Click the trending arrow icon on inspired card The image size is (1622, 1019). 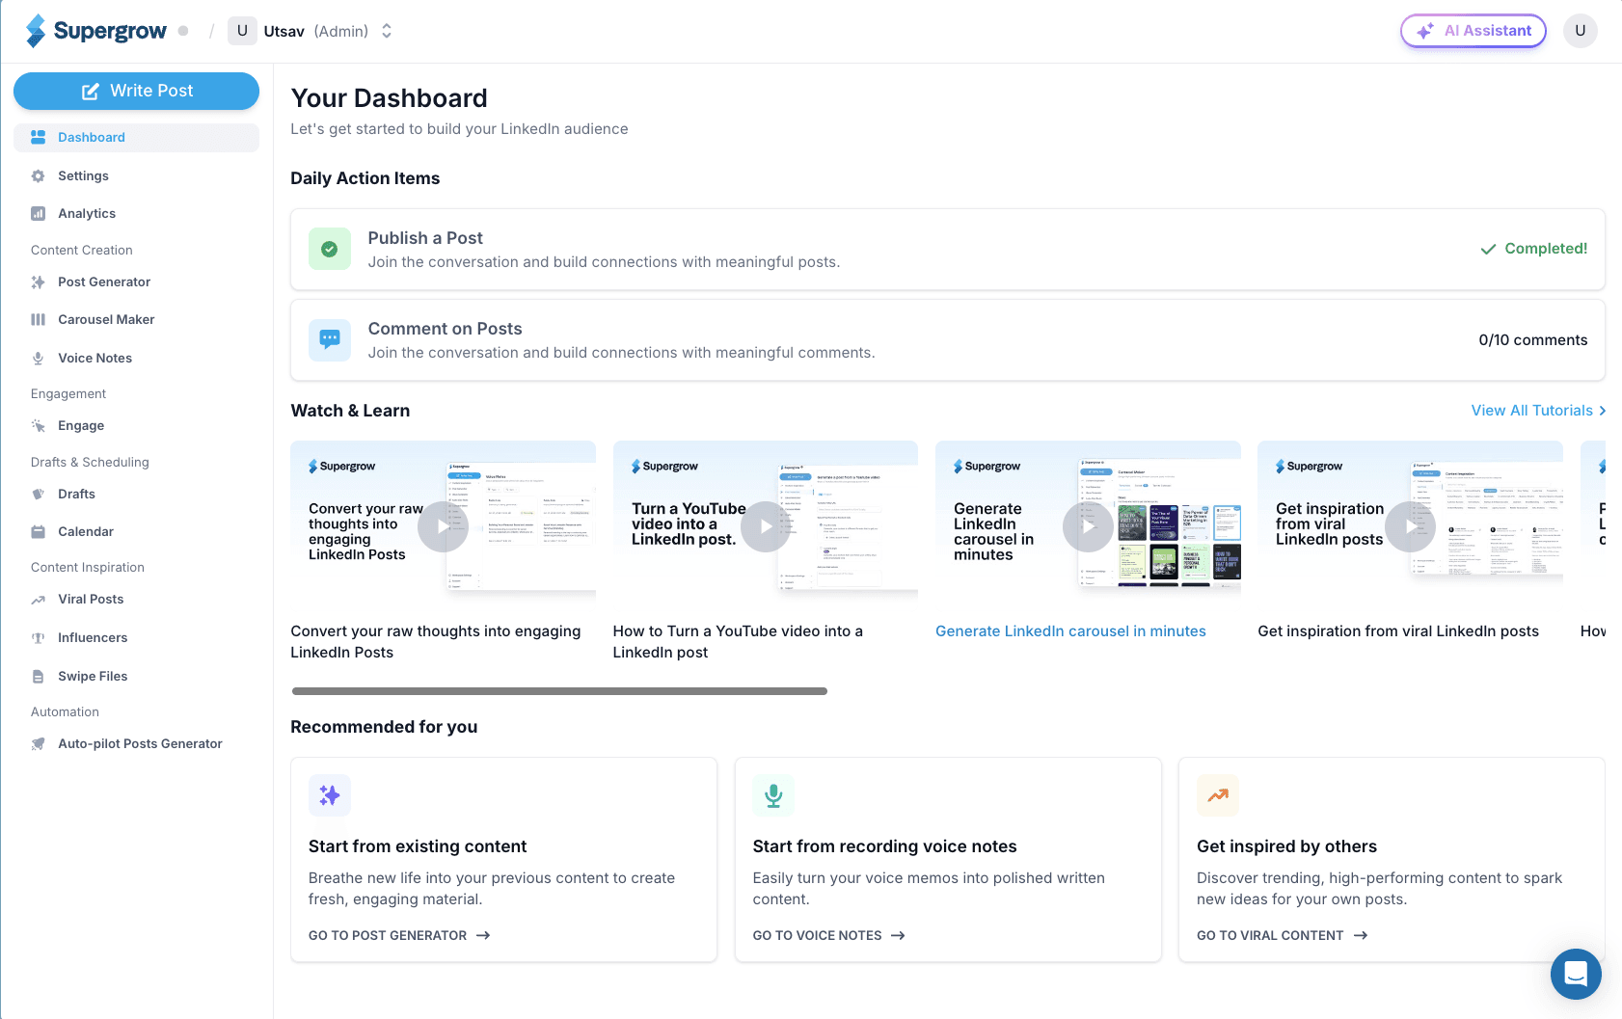[1218, 795]
